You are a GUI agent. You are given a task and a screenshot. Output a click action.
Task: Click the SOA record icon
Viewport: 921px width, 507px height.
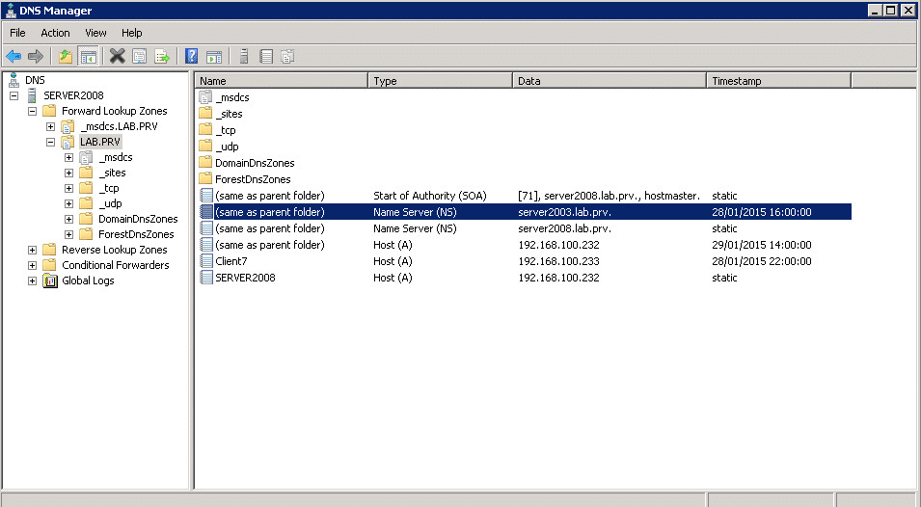[205, 196]
